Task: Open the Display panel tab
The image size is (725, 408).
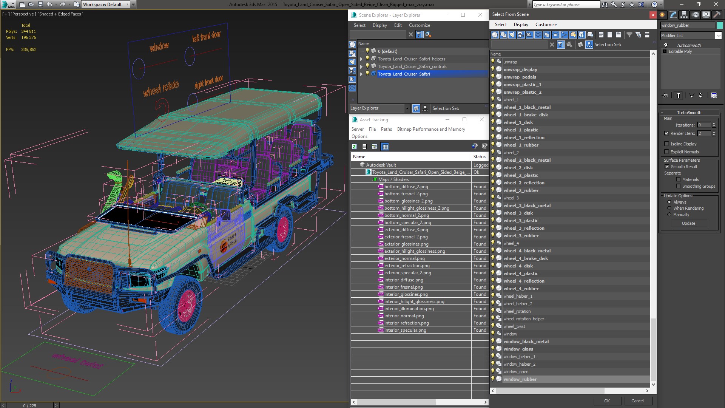Action: point(706,15)
